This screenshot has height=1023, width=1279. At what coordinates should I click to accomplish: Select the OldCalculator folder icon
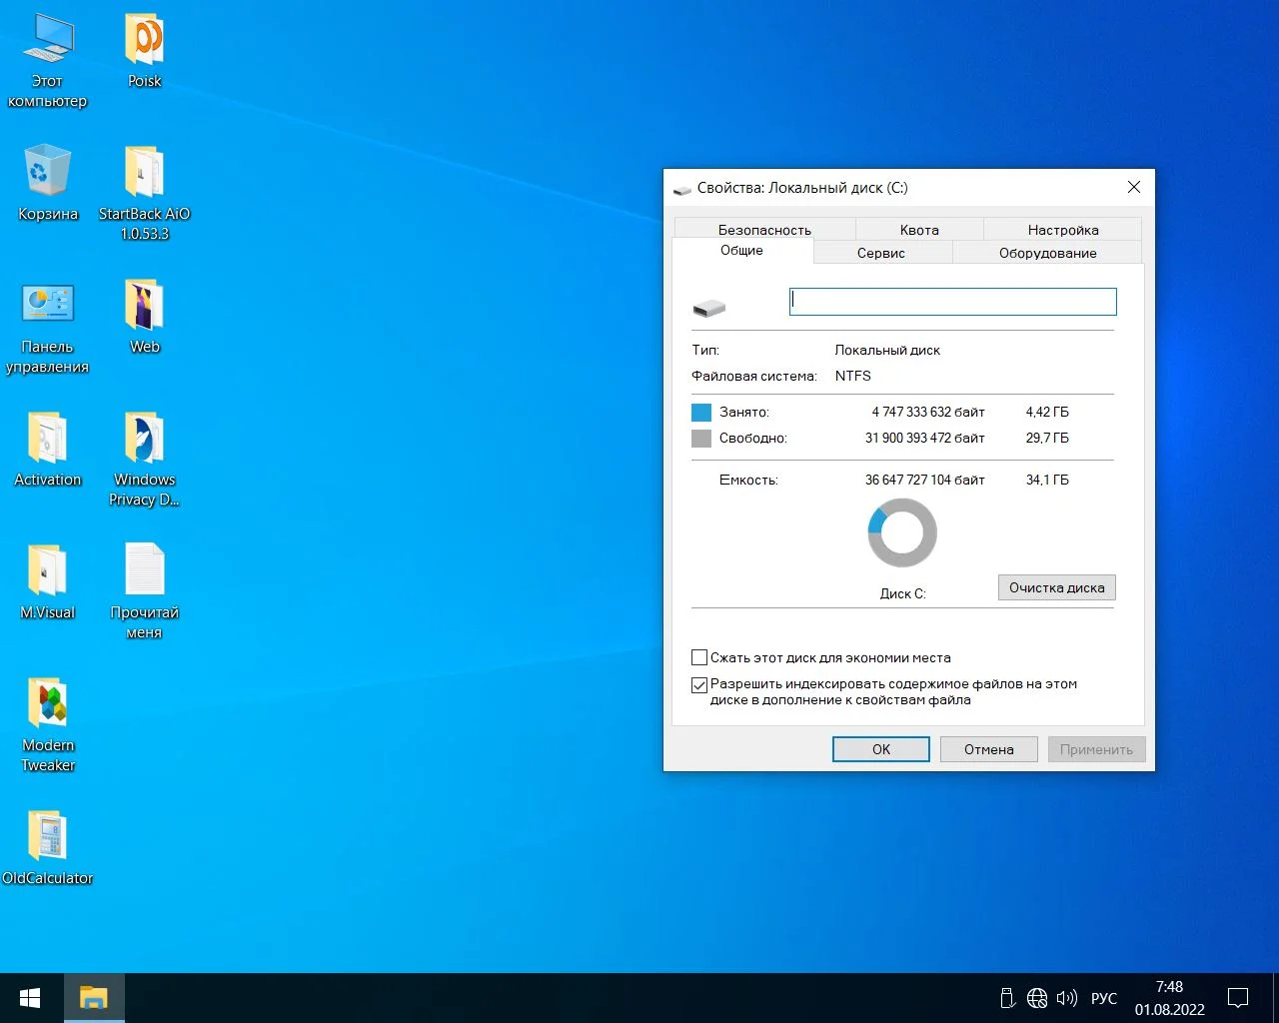(x=47, y=848)
